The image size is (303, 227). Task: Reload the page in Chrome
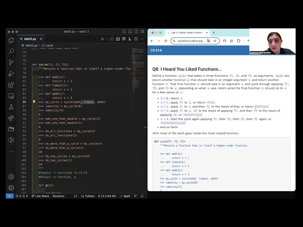[166, 41]
